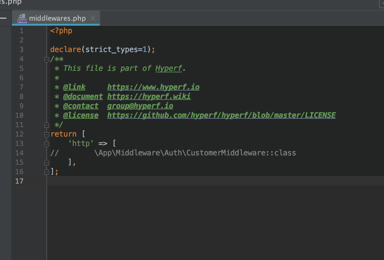The width and height of the screenshot is (384, 260).
Task: Click line number 14 in the gutter
Action: click(x=19, y=153)
